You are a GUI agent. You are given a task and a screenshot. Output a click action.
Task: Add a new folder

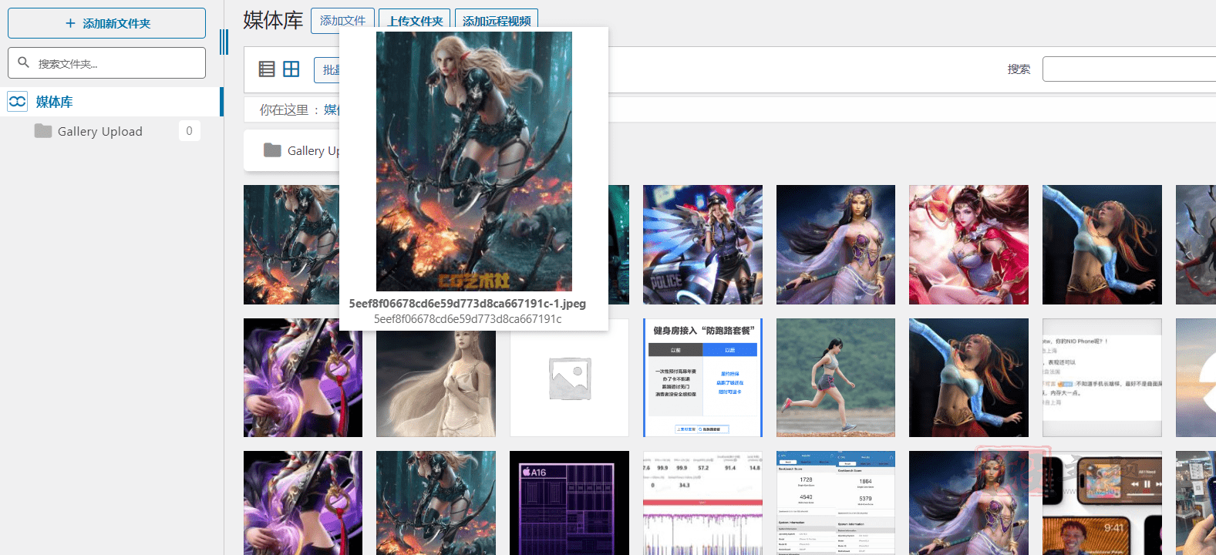click(x=106, y=23)
